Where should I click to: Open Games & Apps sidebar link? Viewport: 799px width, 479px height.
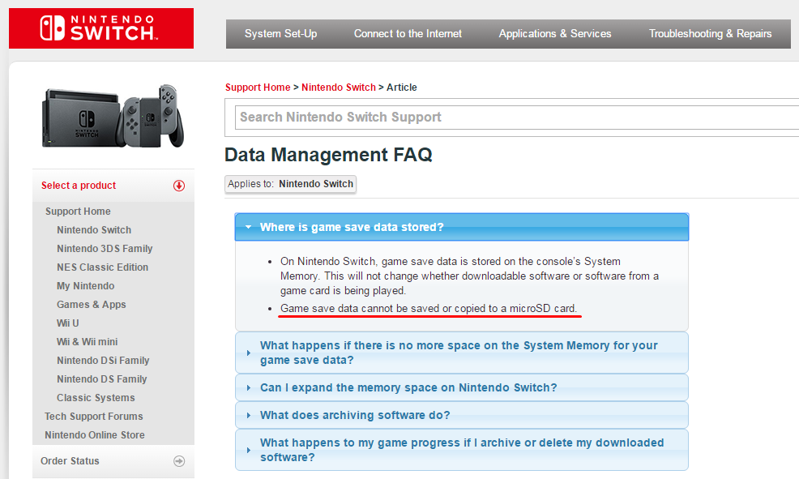92,304
